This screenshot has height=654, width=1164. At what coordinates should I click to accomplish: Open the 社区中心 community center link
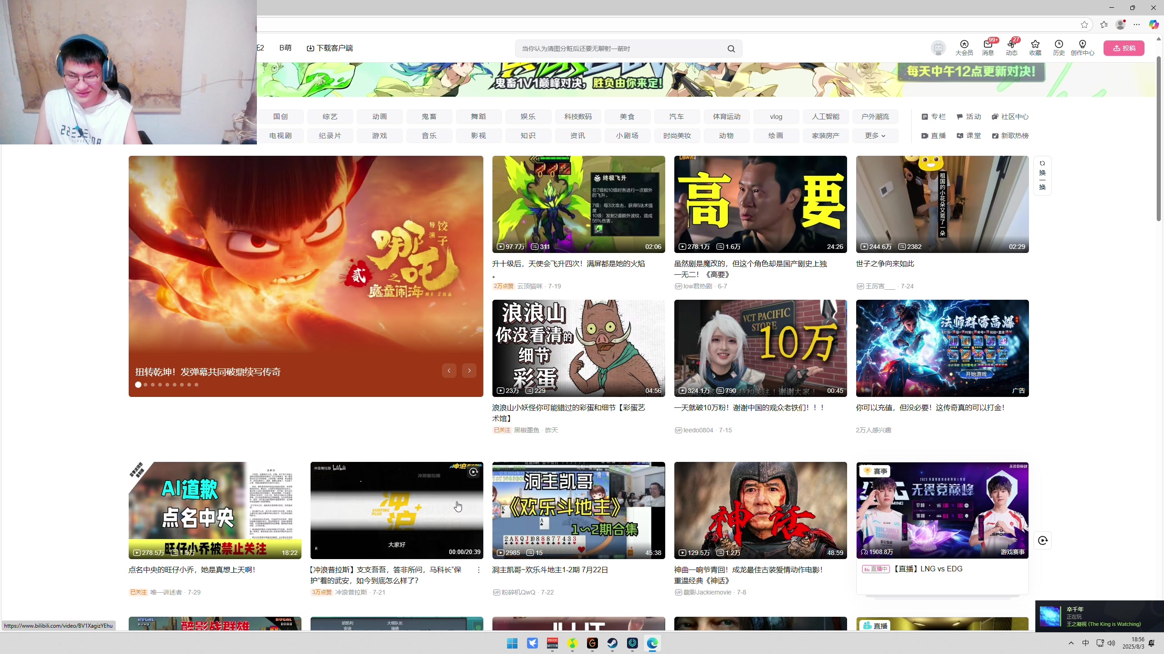pyautogui.click(x=1010, y=117)
